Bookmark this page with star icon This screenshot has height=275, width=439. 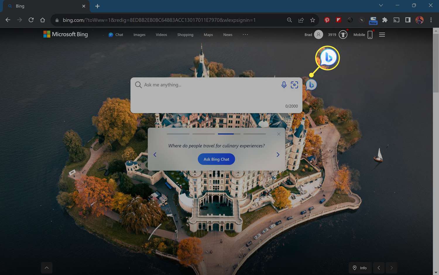(313, 20)
